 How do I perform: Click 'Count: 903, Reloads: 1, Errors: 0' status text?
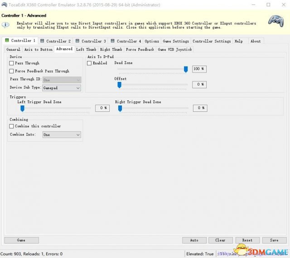[x=31, y=254]
